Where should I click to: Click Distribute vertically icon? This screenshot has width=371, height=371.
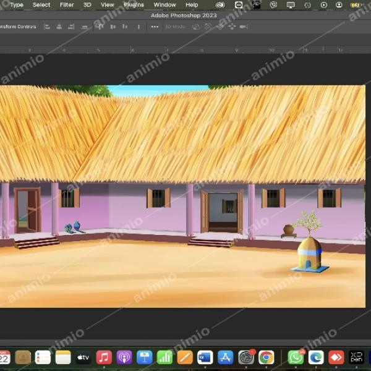tap(85, 27)
